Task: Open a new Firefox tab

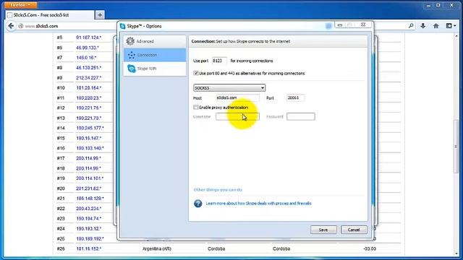Action: 100,14
